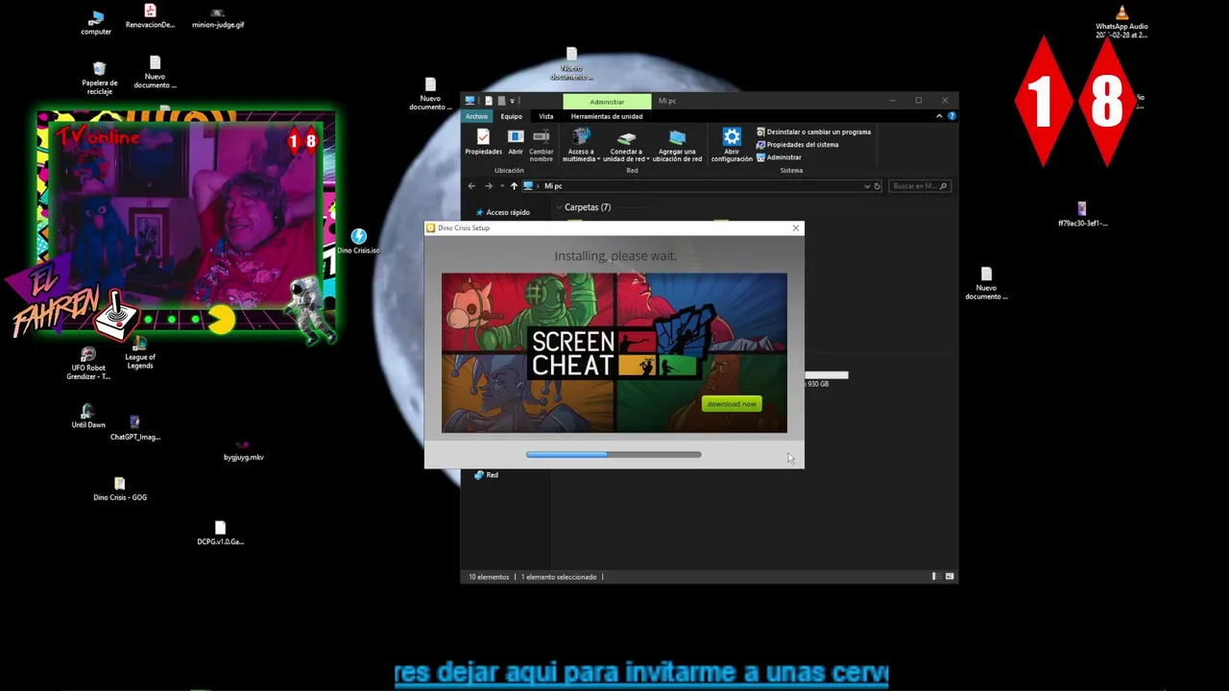The height and width of the screenshot is (691, 1229).
Task: Select the computer desktop icon
Action: pyautogui.click(x=96, y=23)
